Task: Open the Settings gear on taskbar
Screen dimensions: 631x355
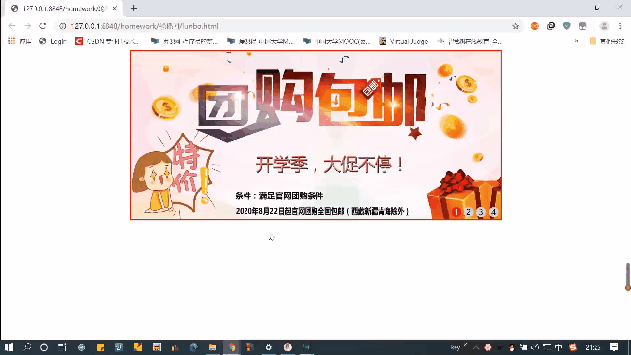Action: point(269,347)
